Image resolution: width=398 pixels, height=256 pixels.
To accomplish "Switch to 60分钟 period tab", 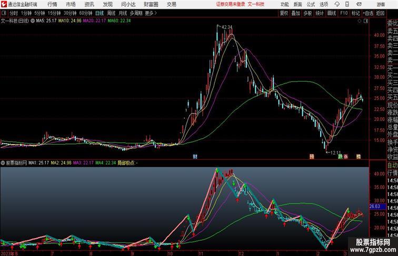I will tap(86, 13).
